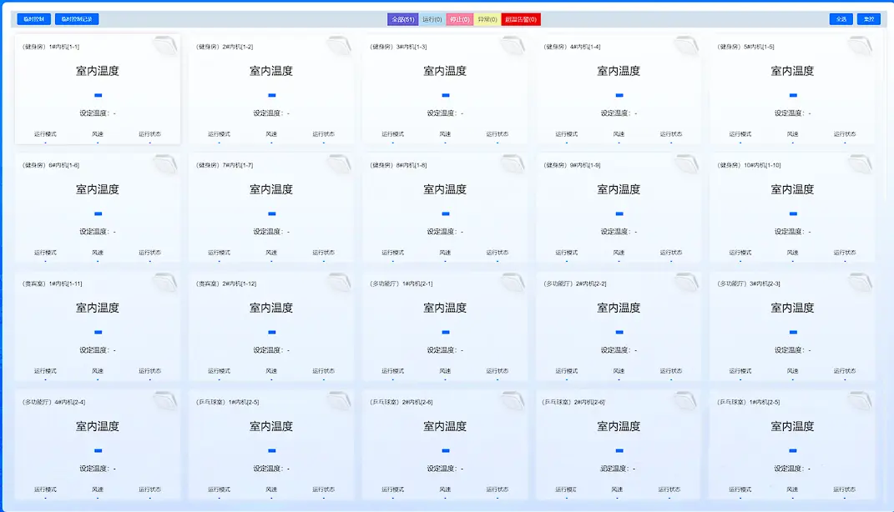Show the 异常(0) filter tab
The height and width of the screenshot is (512, 894).
(x=487, y=19)
